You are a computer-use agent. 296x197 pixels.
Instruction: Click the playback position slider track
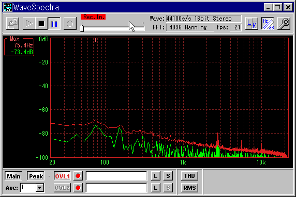coord(113,28)
